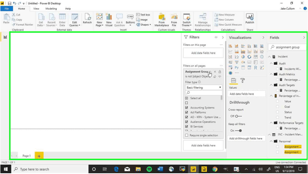Open Spotify from the taskbar

click(149, 169)
